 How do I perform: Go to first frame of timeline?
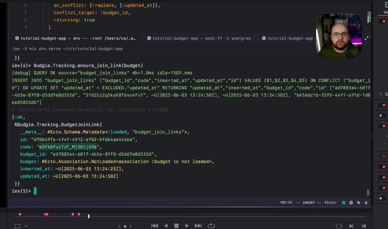tap(155, 226)
